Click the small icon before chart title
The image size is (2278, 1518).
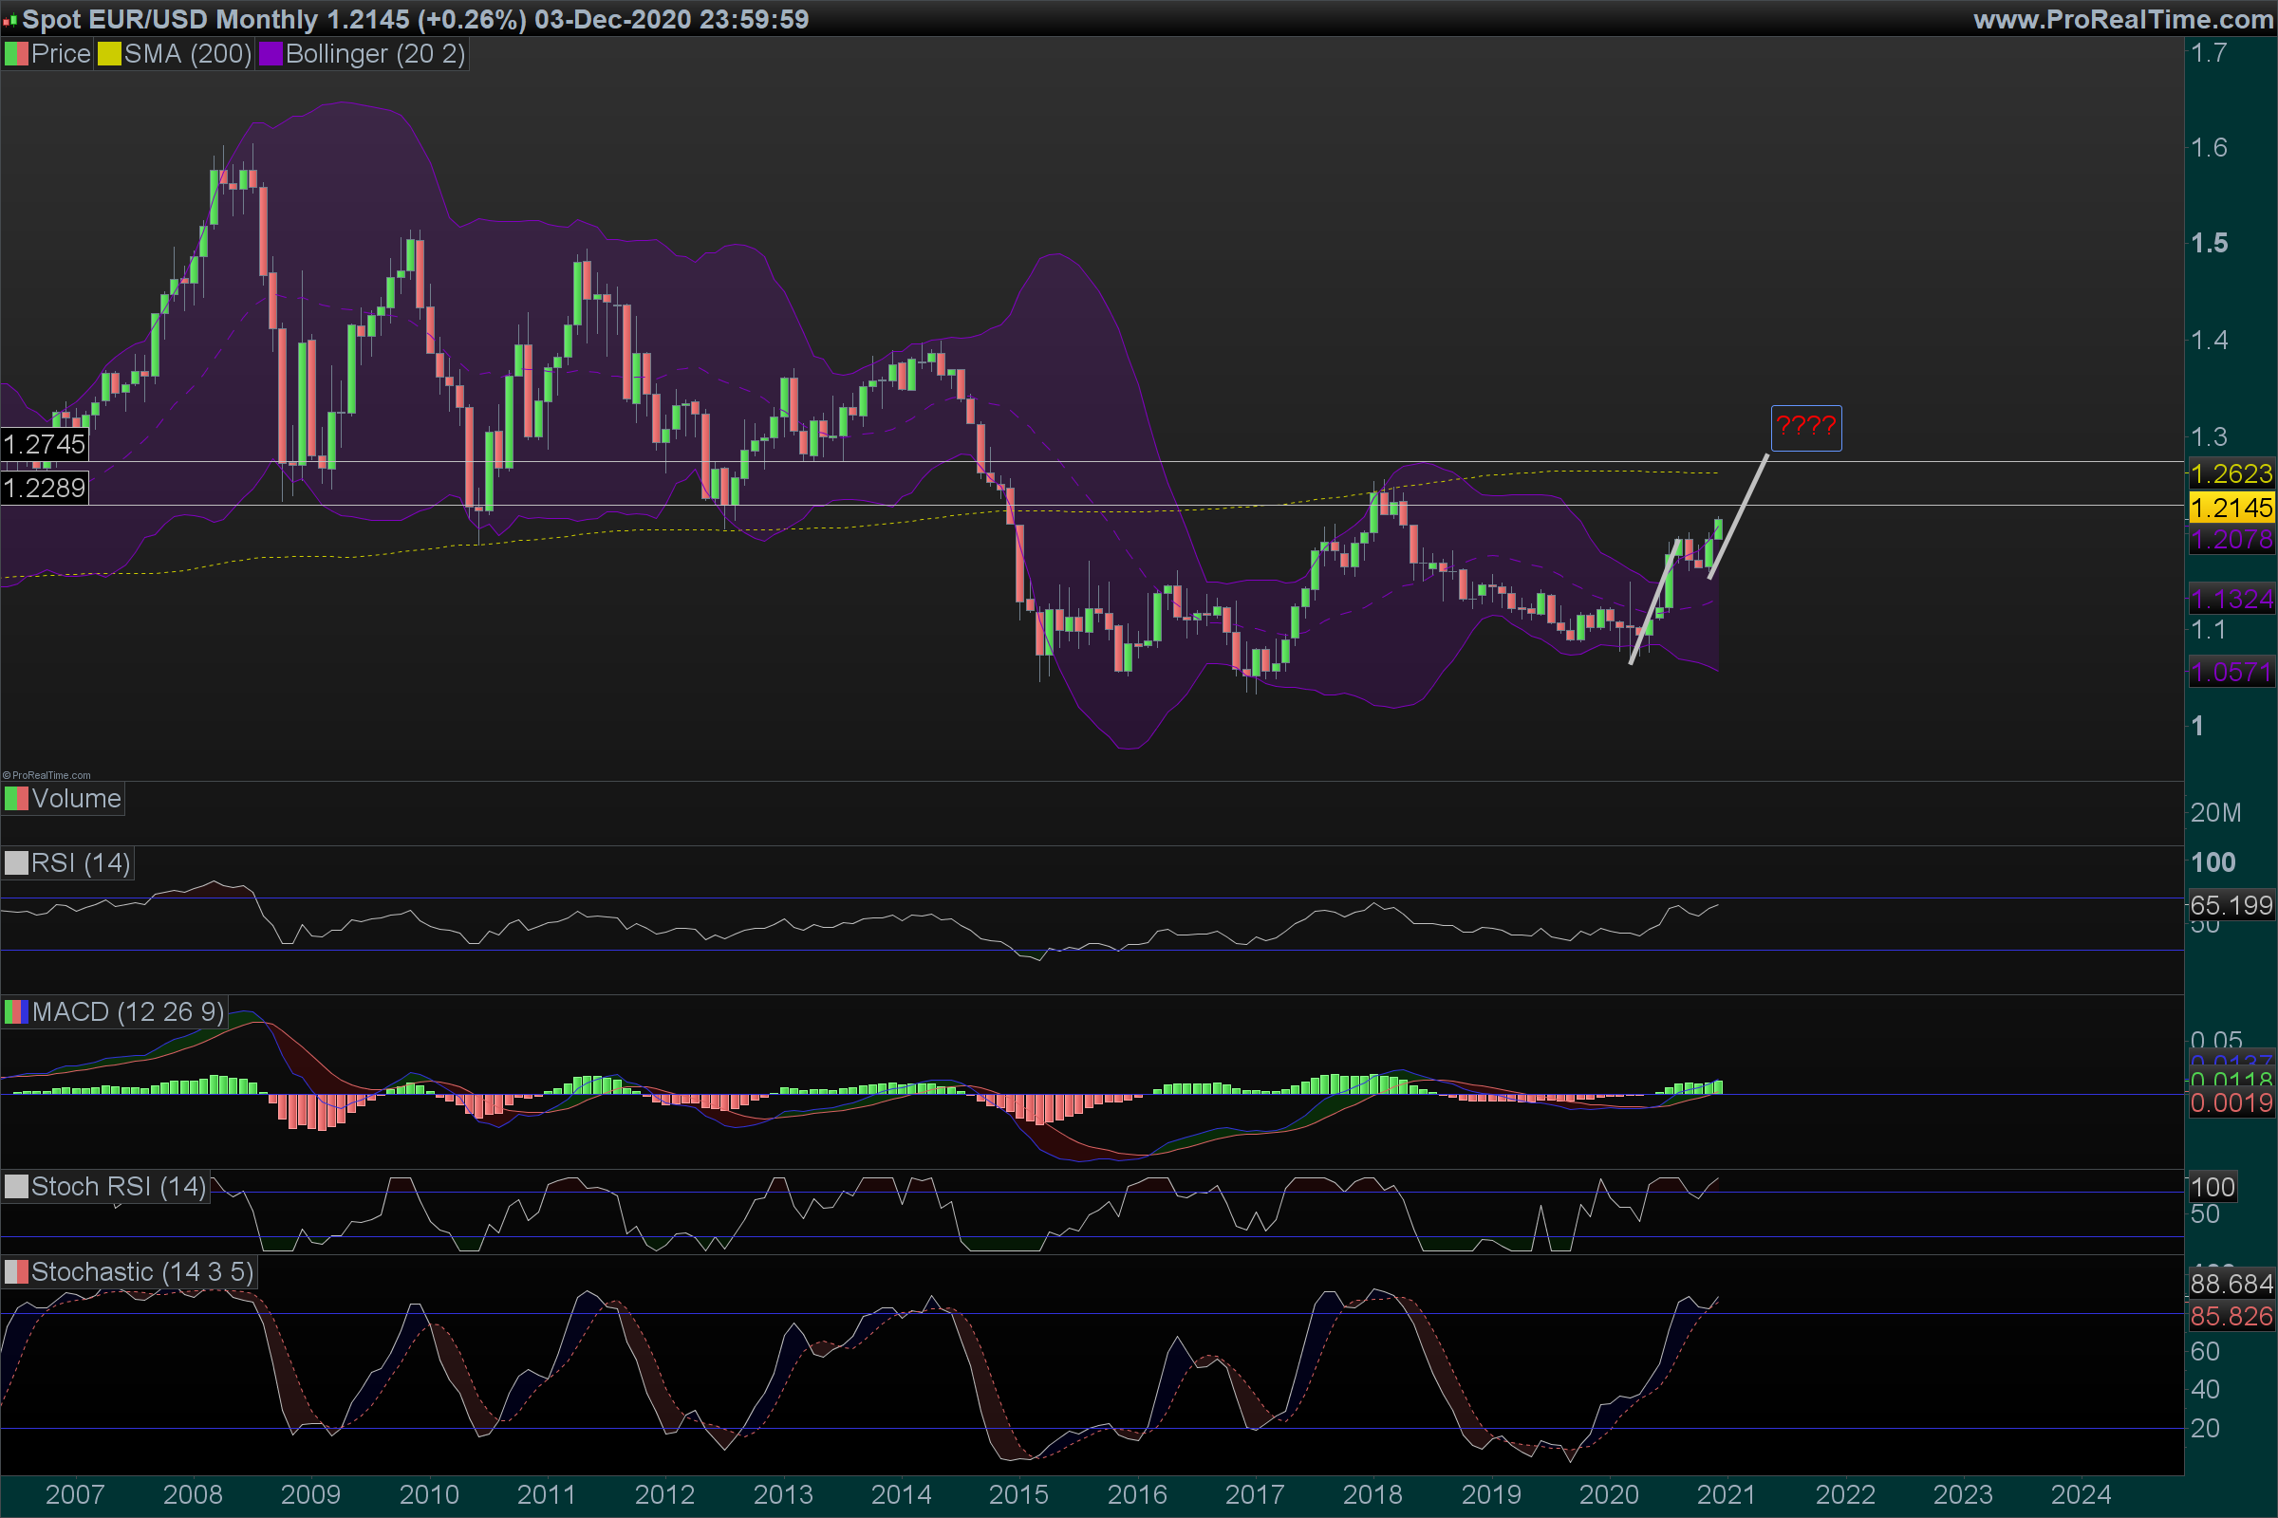(x=9, y=19)
